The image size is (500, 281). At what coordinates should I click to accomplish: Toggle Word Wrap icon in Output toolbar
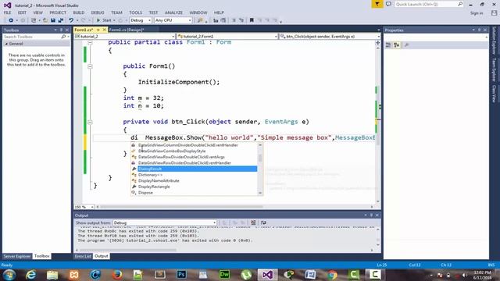tap(263, 222)
